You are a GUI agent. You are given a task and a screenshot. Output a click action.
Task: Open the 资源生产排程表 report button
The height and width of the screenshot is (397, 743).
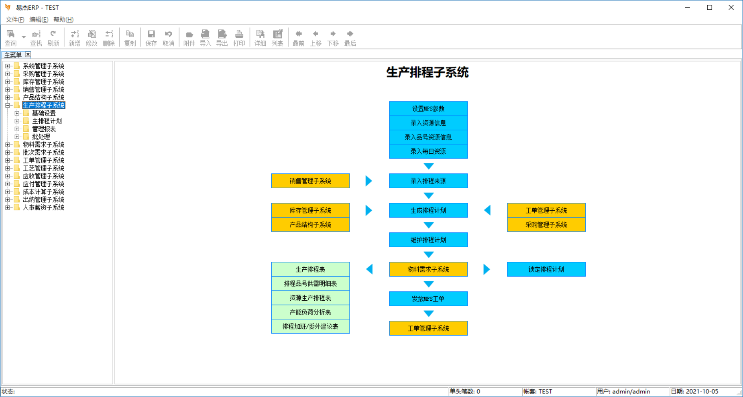[x=311, y=298]
